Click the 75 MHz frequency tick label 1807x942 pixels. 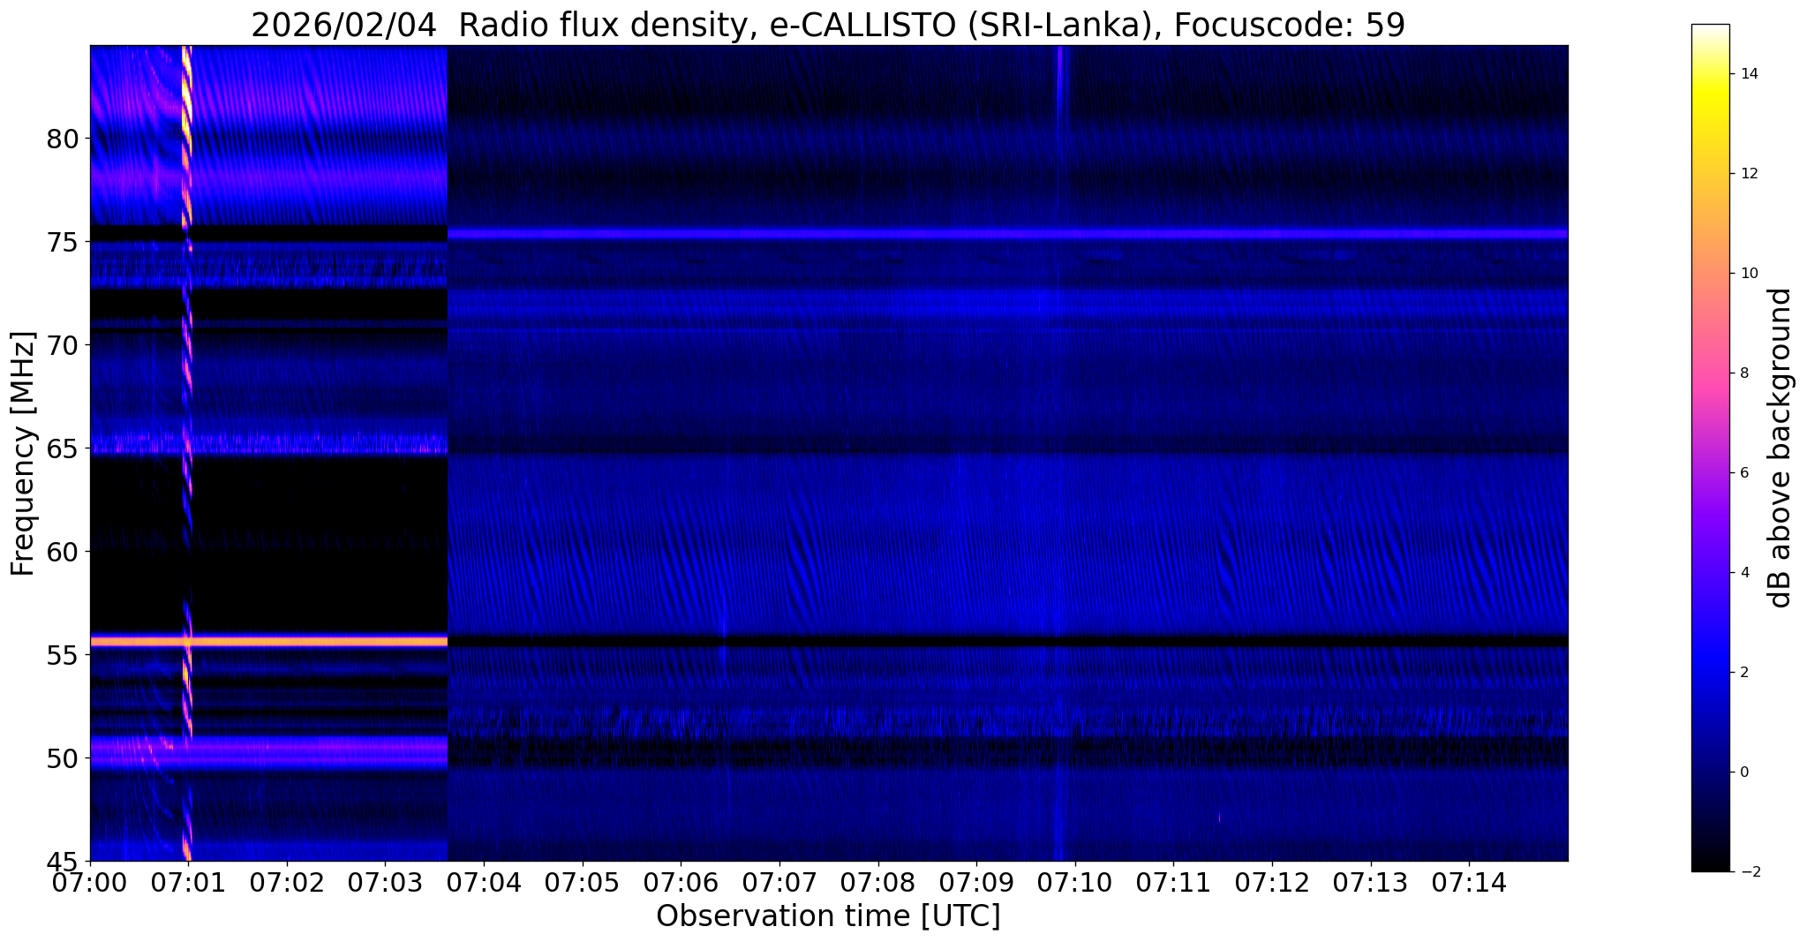(x=64, y=242)
